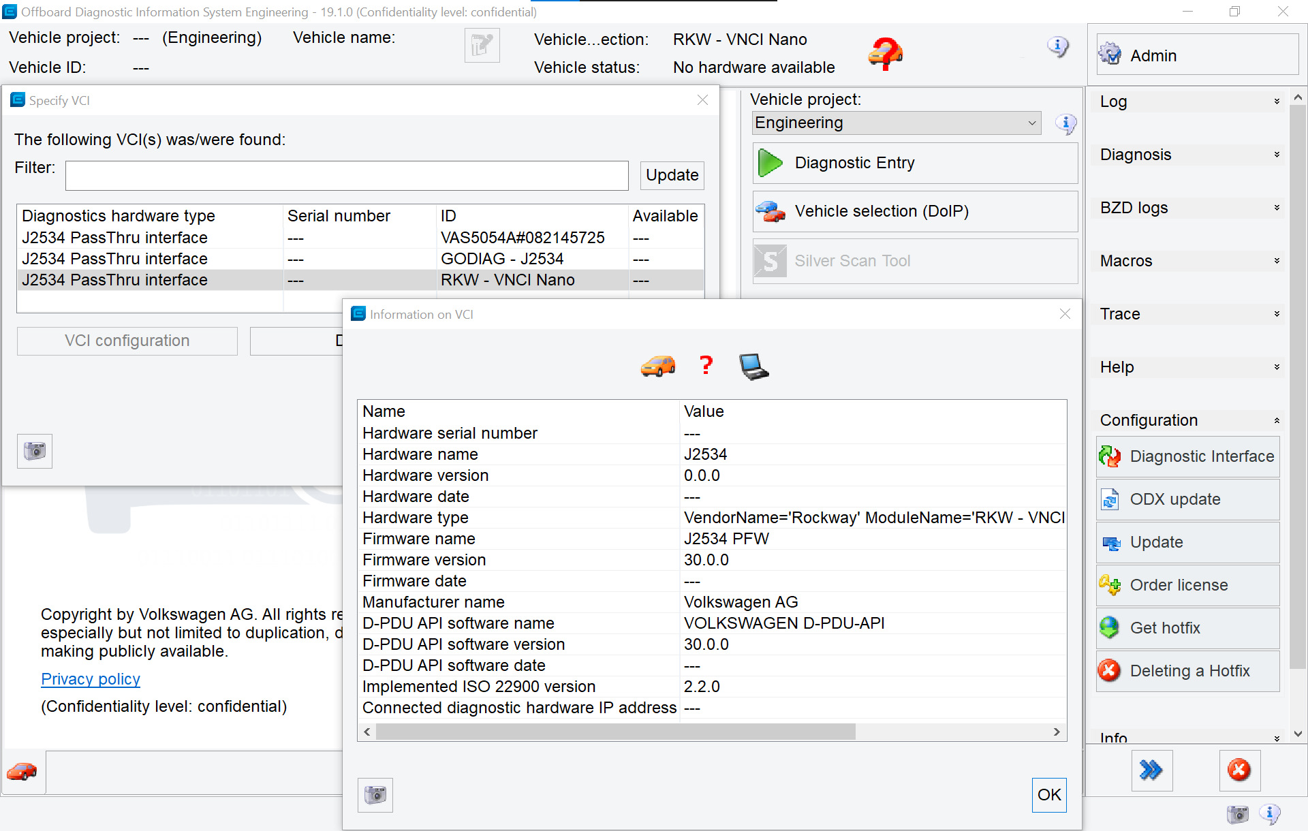
Task: Click the Filter input field
Action: [347, 176]
